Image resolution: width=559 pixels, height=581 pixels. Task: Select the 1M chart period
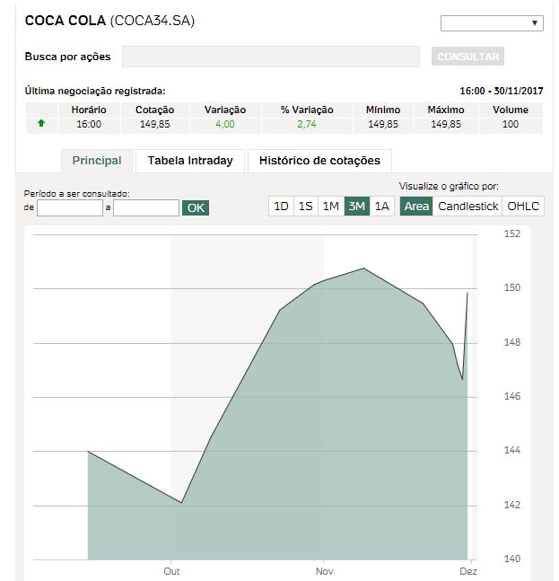[331, 206]
